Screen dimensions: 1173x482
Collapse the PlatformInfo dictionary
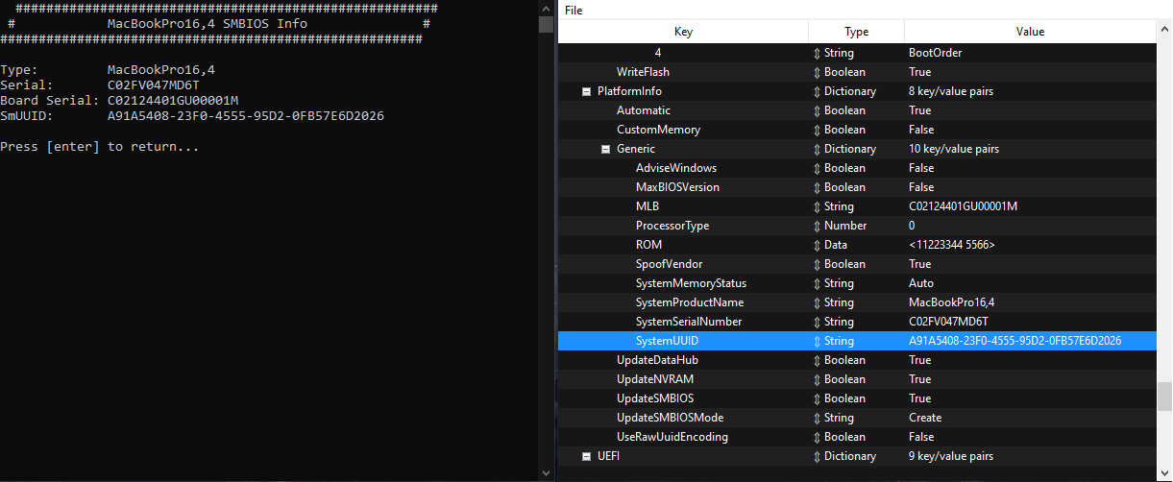pyautogui.click(x=586, y=91)
